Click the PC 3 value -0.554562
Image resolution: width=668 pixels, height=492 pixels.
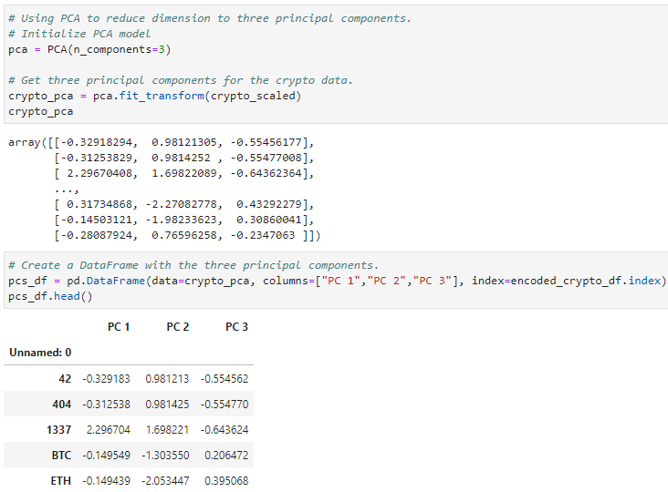coord(224,378)
